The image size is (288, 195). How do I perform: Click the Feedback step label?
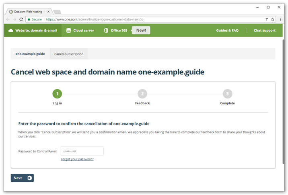(142, 103)
